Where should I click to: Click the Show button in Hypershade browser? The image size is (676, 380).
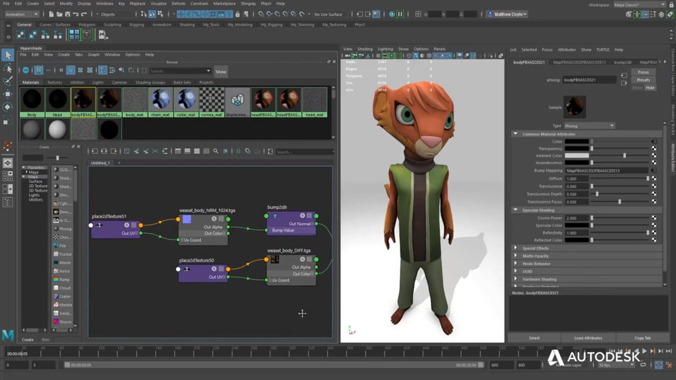221,71
